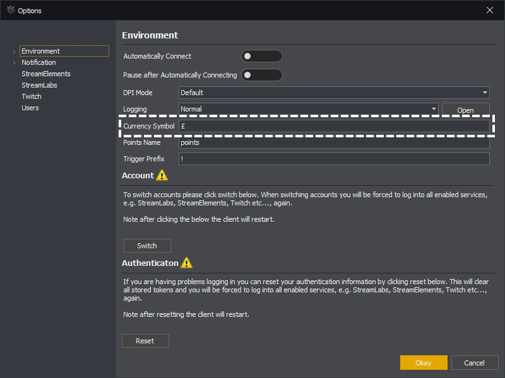Image resolution: width=505 pixels, height=378 pixels.
Task: Select Environment in the options tree
Action: click(x=64, y=51)
